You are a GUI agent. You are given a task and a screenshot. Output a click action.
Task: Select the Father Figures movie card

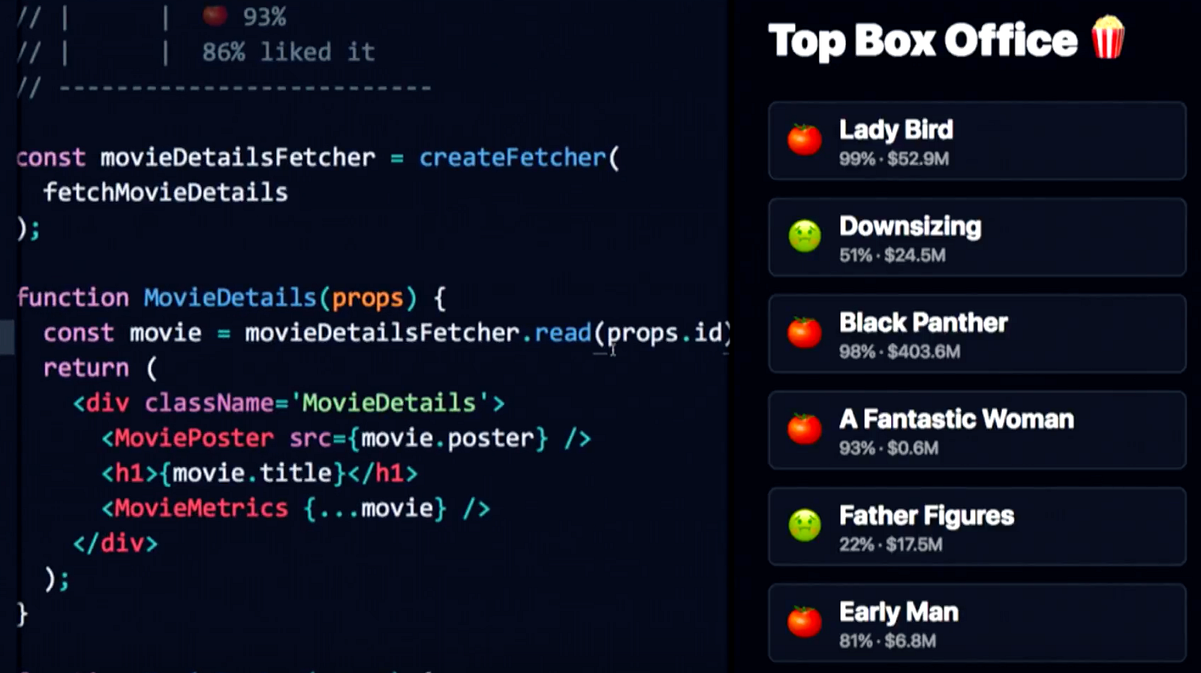(x=977, y=527)
